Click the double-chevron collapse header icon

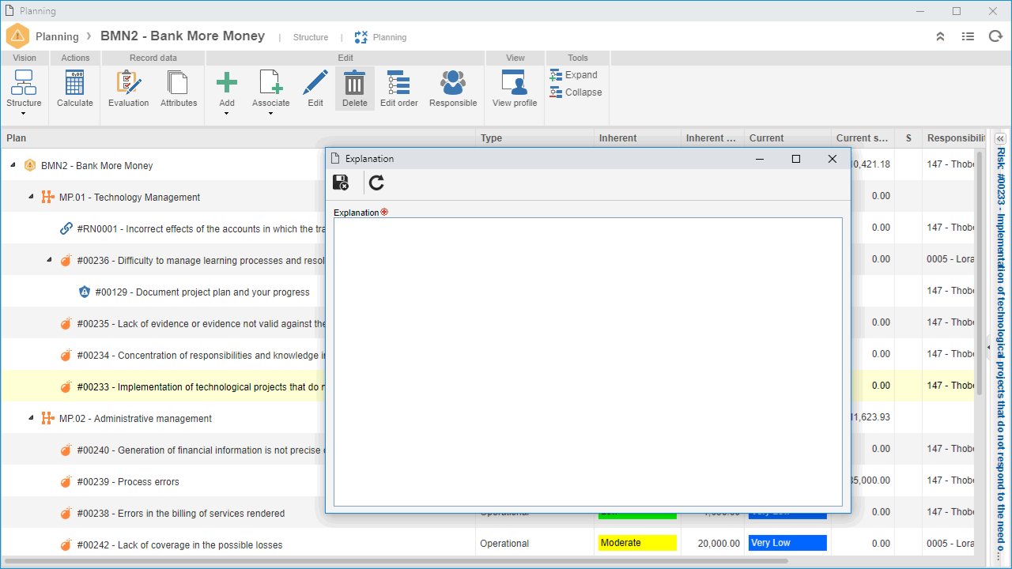pos(940,36)
